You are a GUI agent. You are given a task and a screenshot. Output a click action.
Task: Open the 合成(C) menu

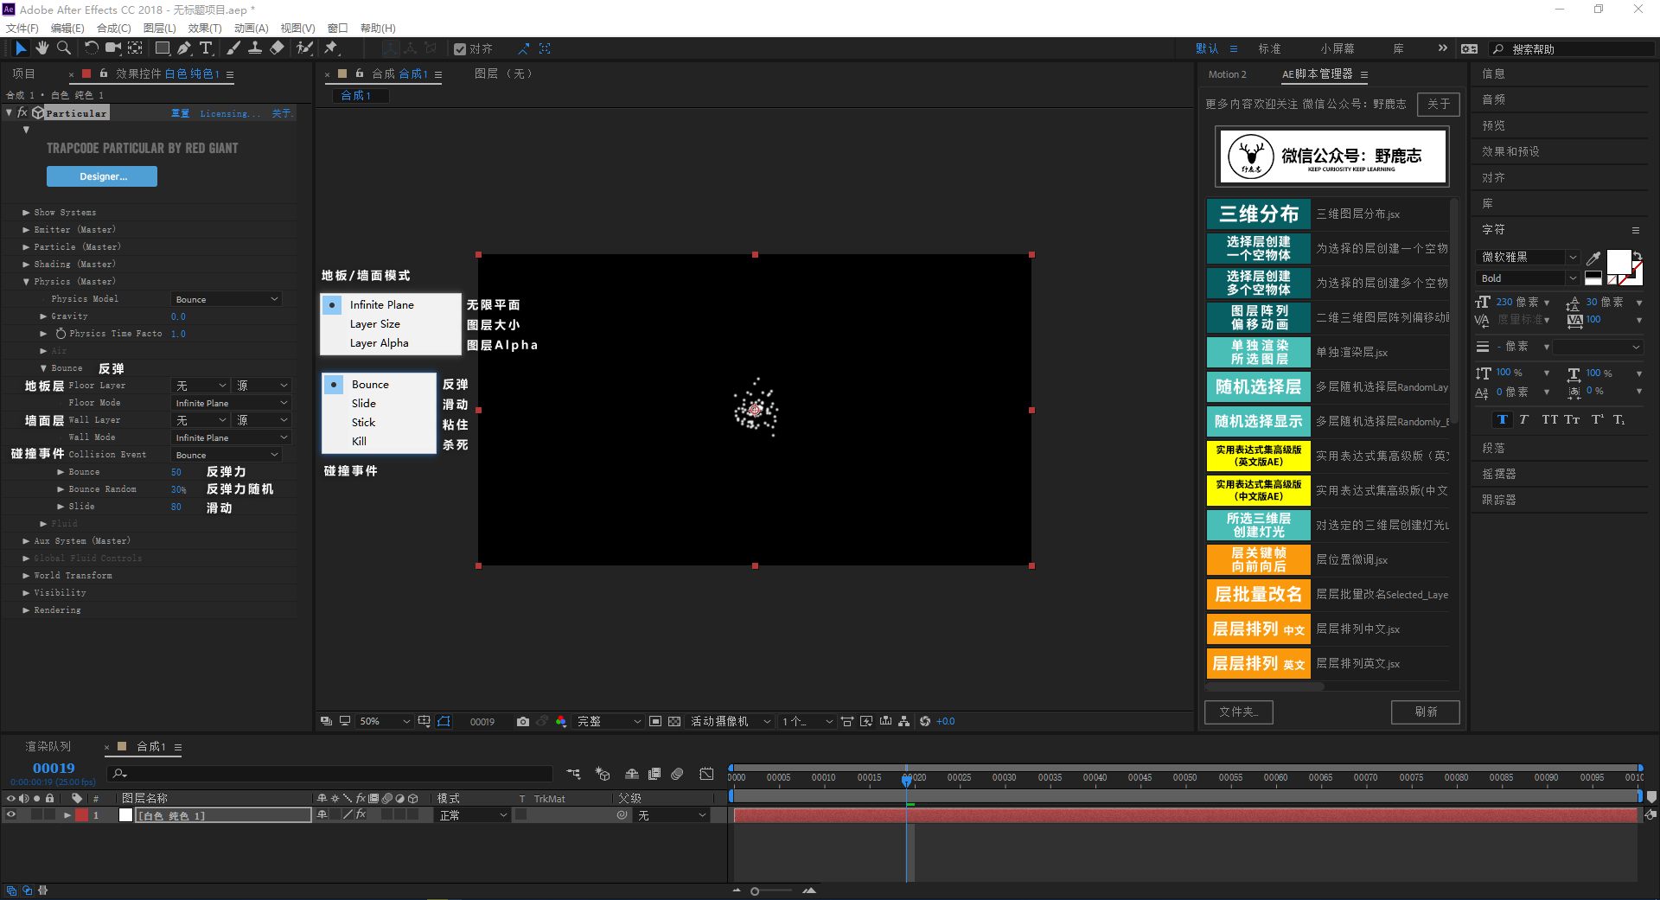click(x=114, y=28)
